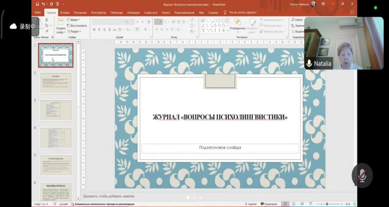Click the Arrange (Упорядочить) shapes icon
389x207 pixels.
click(x=237, y=24)
